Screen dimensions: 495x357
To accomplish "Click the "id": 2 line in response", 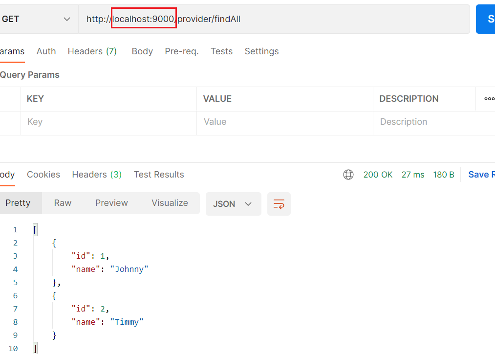I will (90, 309).
